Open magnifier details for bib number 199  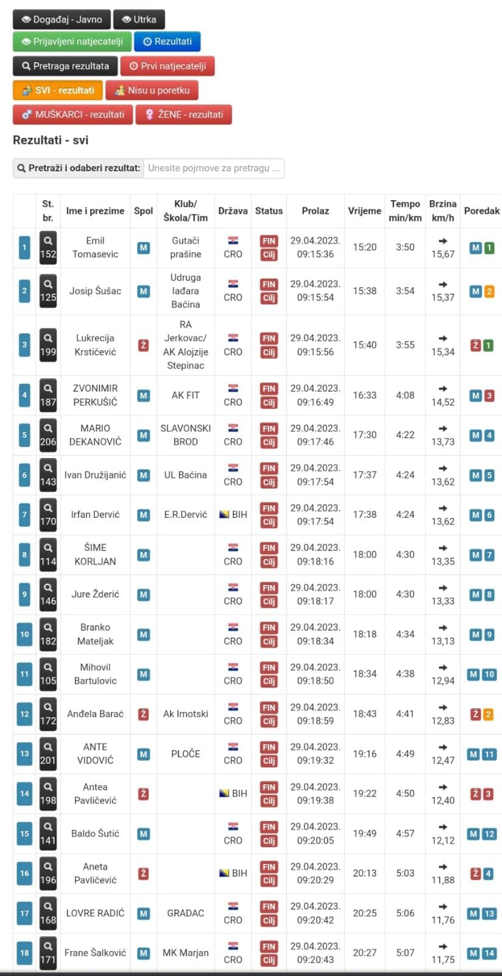click(48, 345)
